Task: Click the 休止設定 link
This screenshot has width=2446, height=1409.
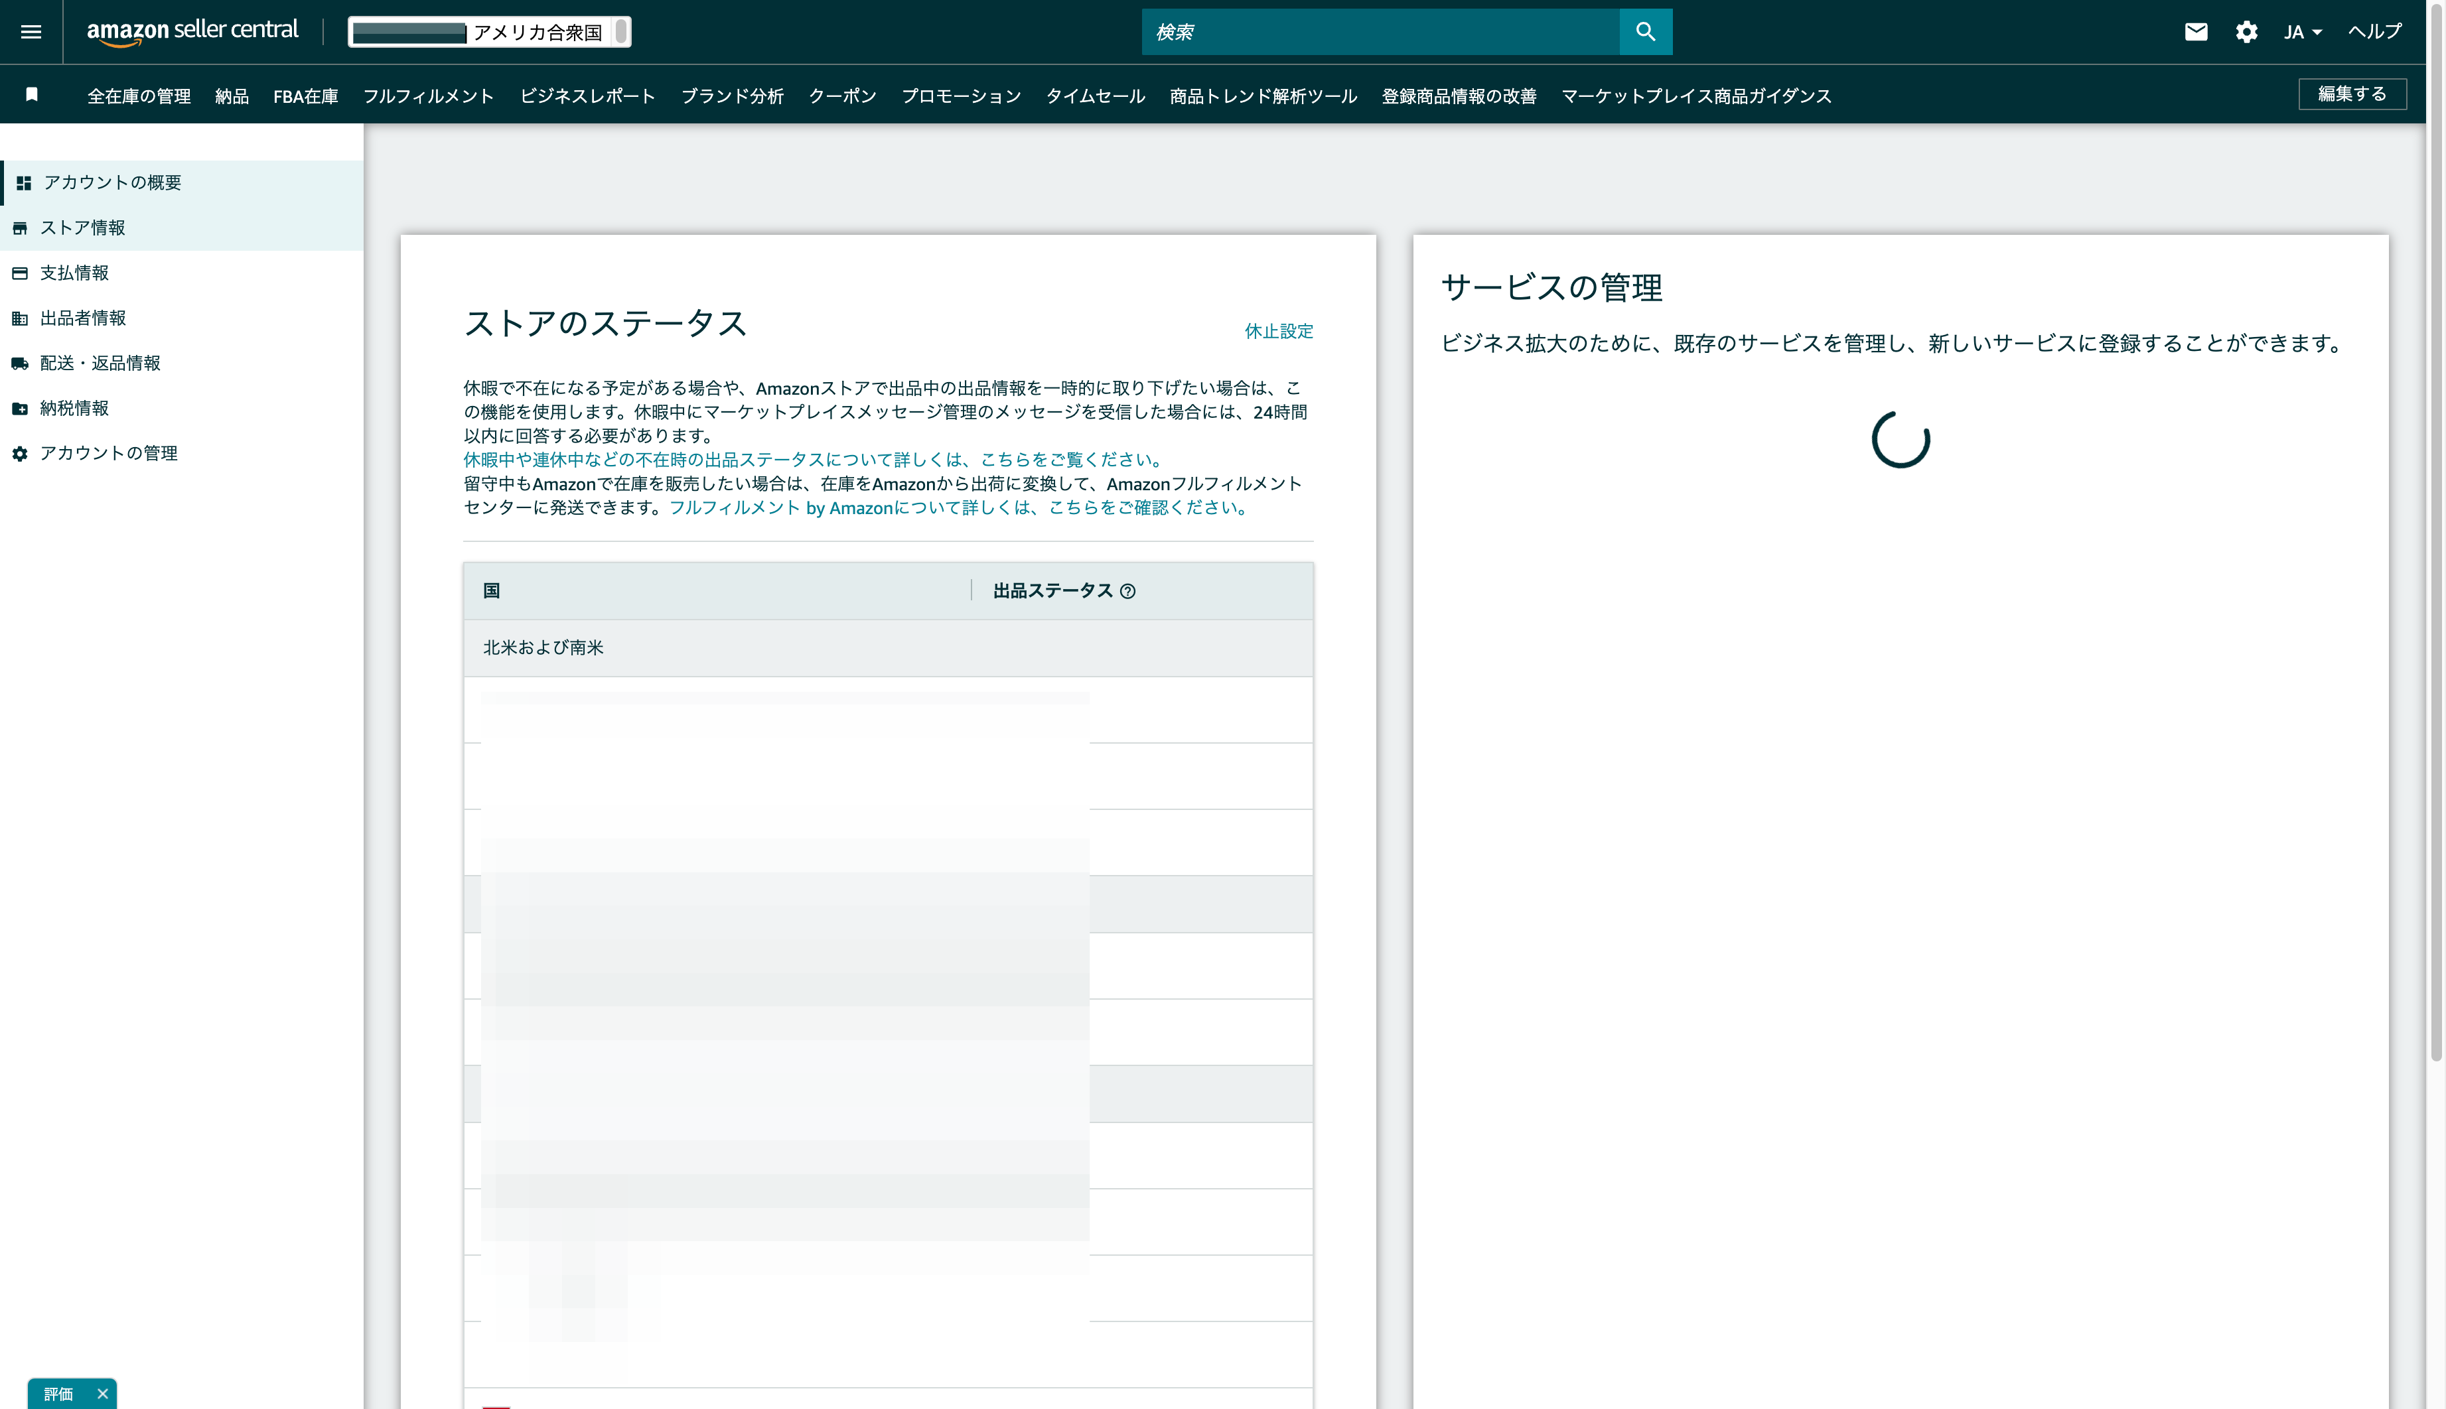Action: point(1279,331)
